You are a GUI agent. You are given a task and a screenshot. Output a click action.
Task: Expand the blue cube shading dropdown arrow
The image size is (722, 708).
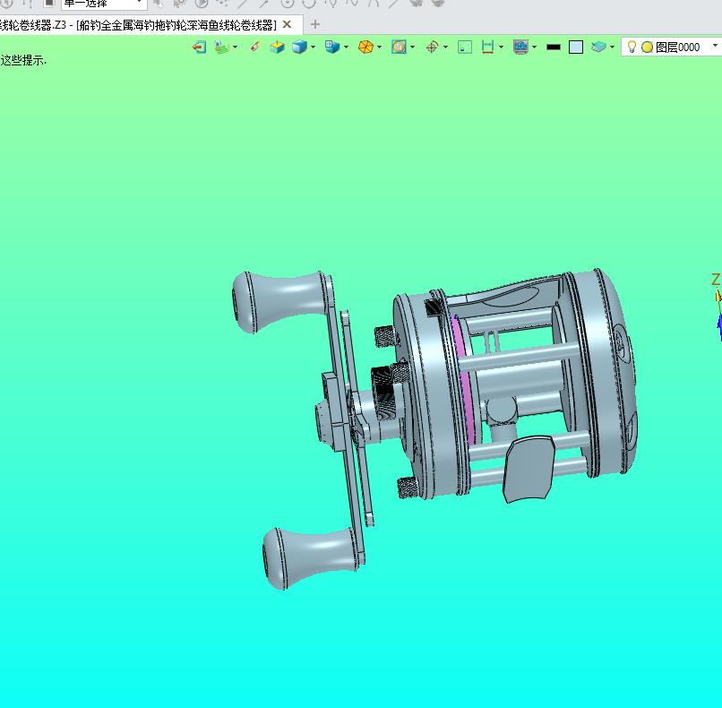314,47
